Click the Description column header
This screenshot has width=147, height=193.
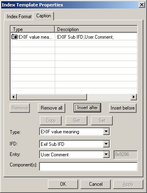pyautogui.click(x=96, y=29)
